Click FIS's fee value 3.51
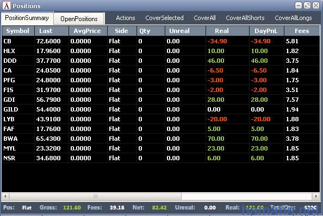Viewport: 323px width, 216px height. tap(292, 90)
